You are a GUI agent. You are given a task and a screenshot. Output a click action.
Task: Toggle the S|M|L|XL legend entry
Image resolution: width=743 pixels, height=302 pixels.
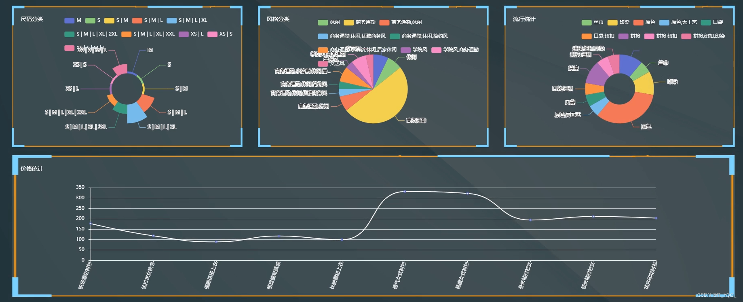(187, 20)
